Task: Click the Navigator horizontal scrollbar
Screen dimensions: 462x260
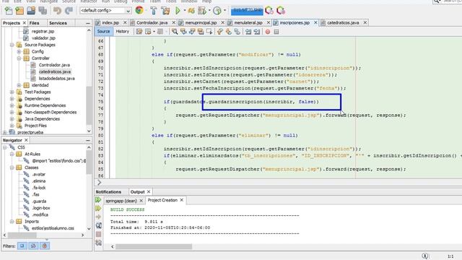Action: (22, 235)
